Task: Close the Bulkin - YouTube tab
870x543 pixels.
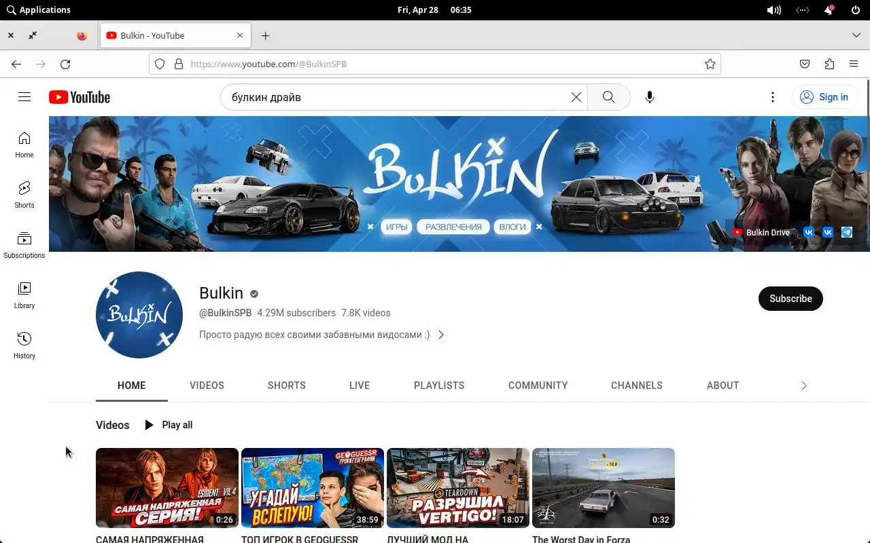Action: [x=240, y=35]
